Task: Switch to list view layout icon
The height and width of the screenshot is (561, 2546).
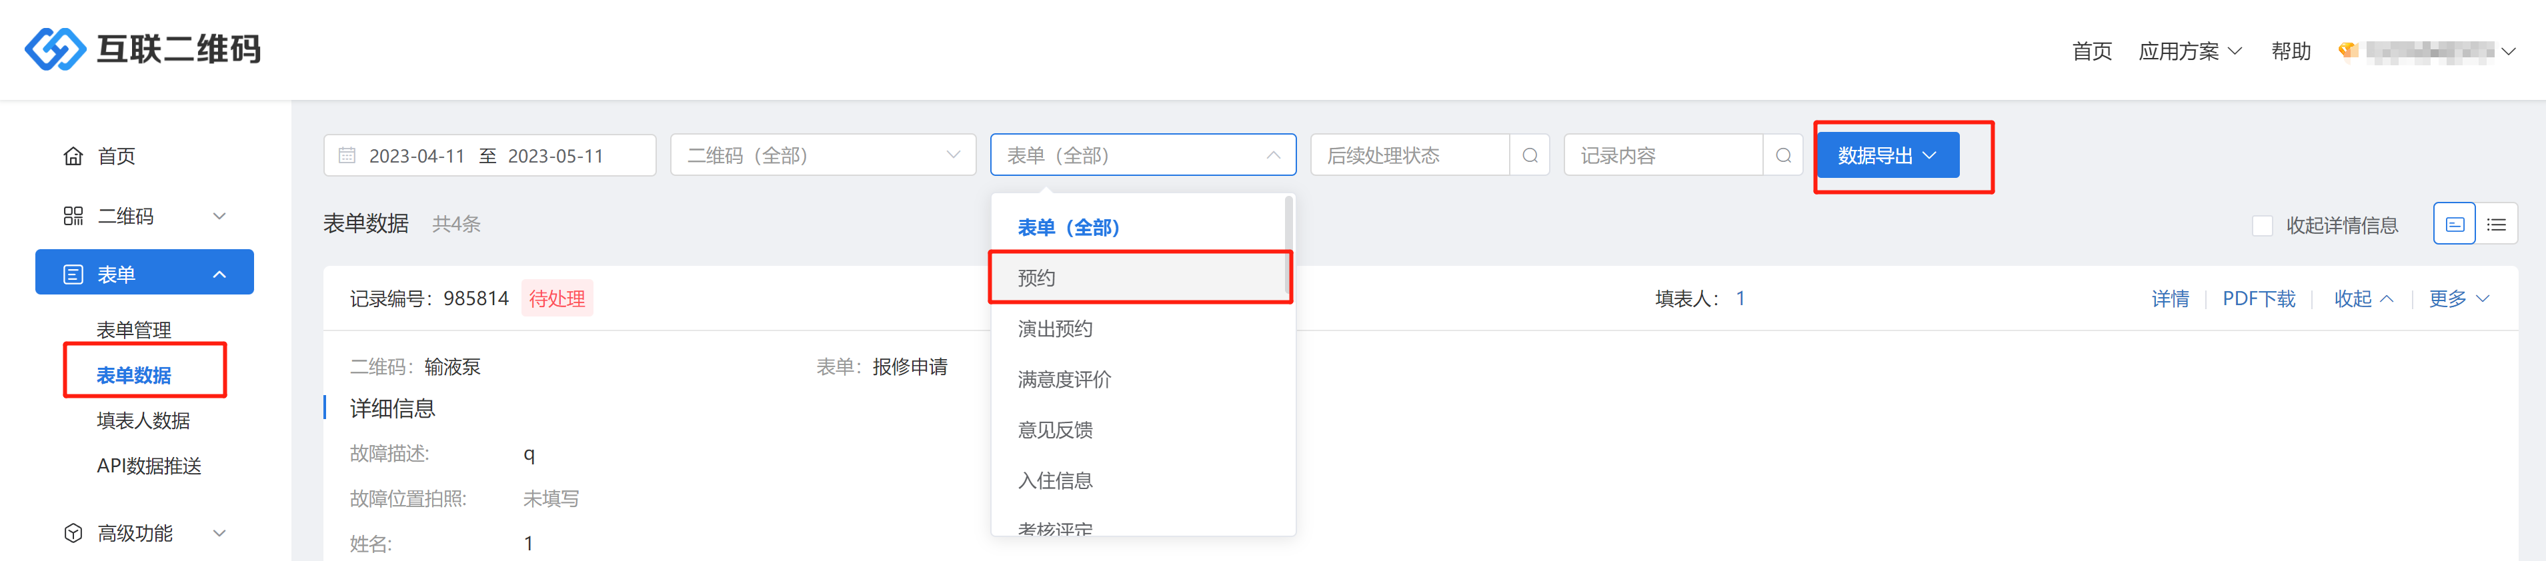Action: [2497, 225]
